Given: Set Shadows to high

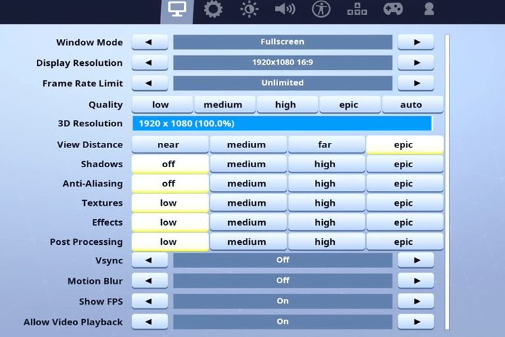Looking at the screenshot, I should point(327,164).
